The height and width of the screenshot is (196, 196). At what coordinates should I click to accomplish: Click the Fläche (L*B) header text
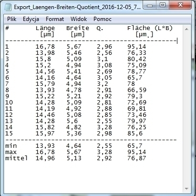150,28
